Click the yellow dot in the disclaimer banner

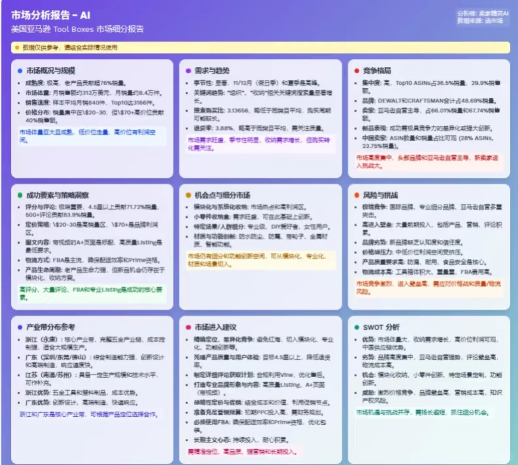17,47
